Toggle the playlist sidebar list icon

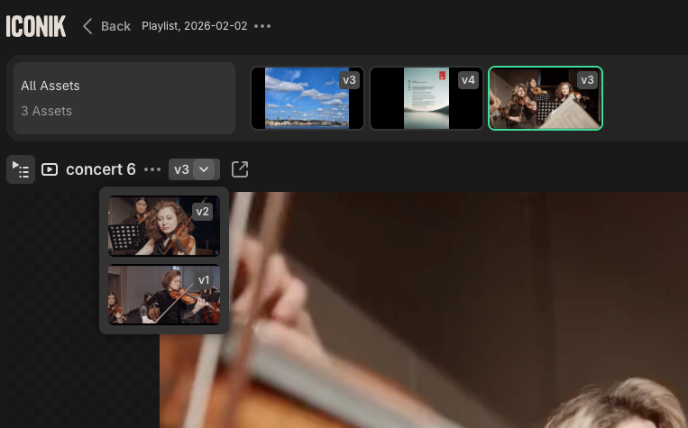click(x=21, y=169)
